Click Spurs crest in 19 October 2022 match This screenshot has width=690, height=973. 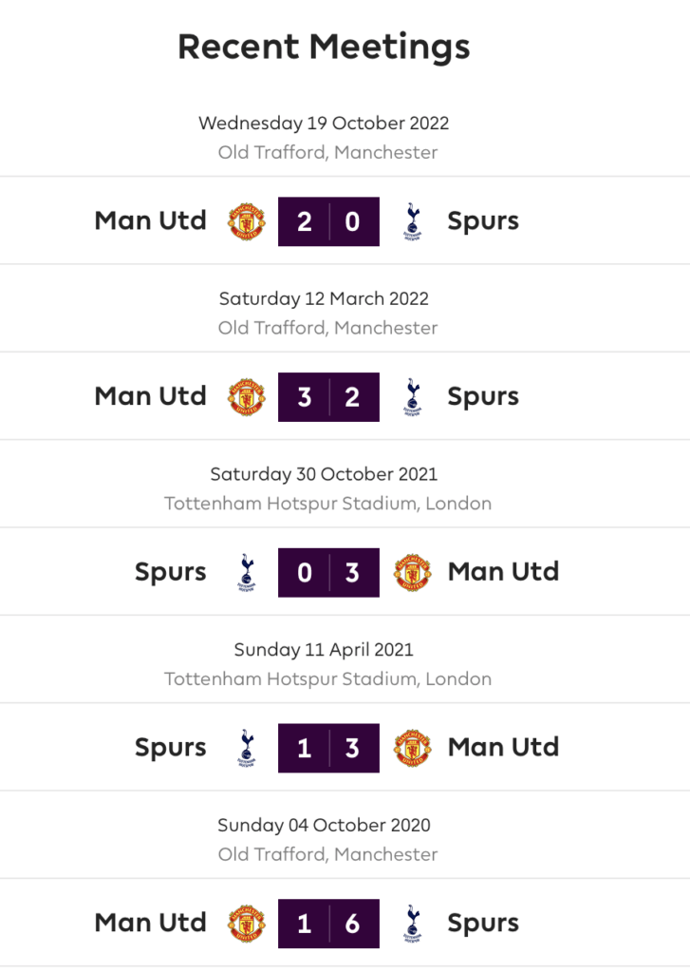[x=412, y=221]
